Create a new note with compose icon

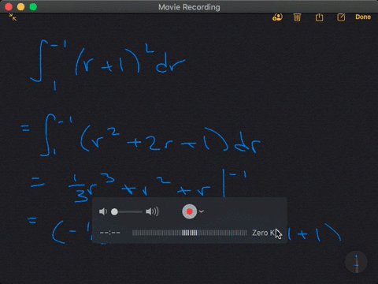(x=341, y=17)
